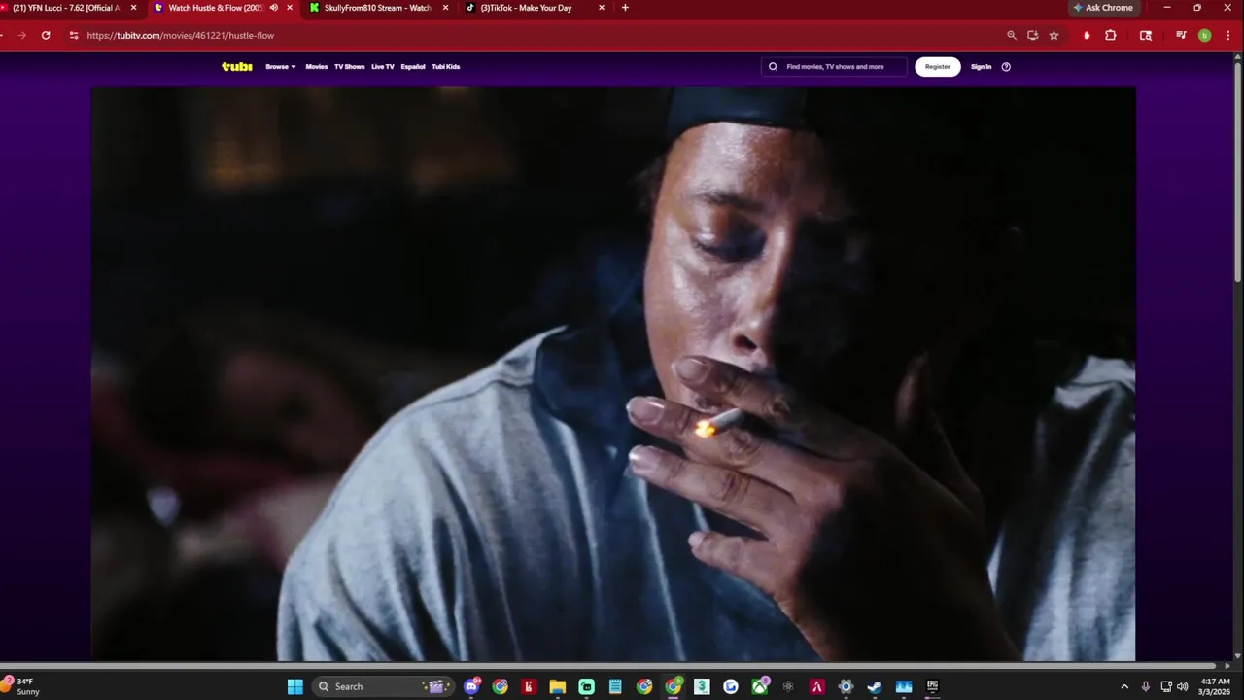Click the magnifier icon in Tubi search box

click(774, 67)
